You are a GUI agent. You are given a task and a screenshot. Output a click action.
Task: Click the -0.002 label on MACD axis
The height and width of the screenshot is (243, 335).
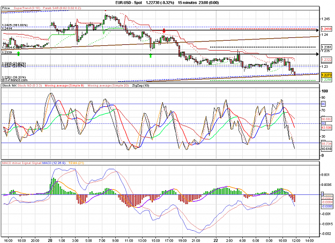(x=326, y=233)
